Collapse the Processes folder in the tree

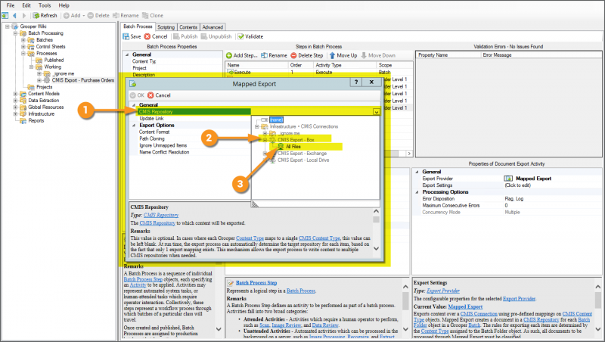(23, 54)
